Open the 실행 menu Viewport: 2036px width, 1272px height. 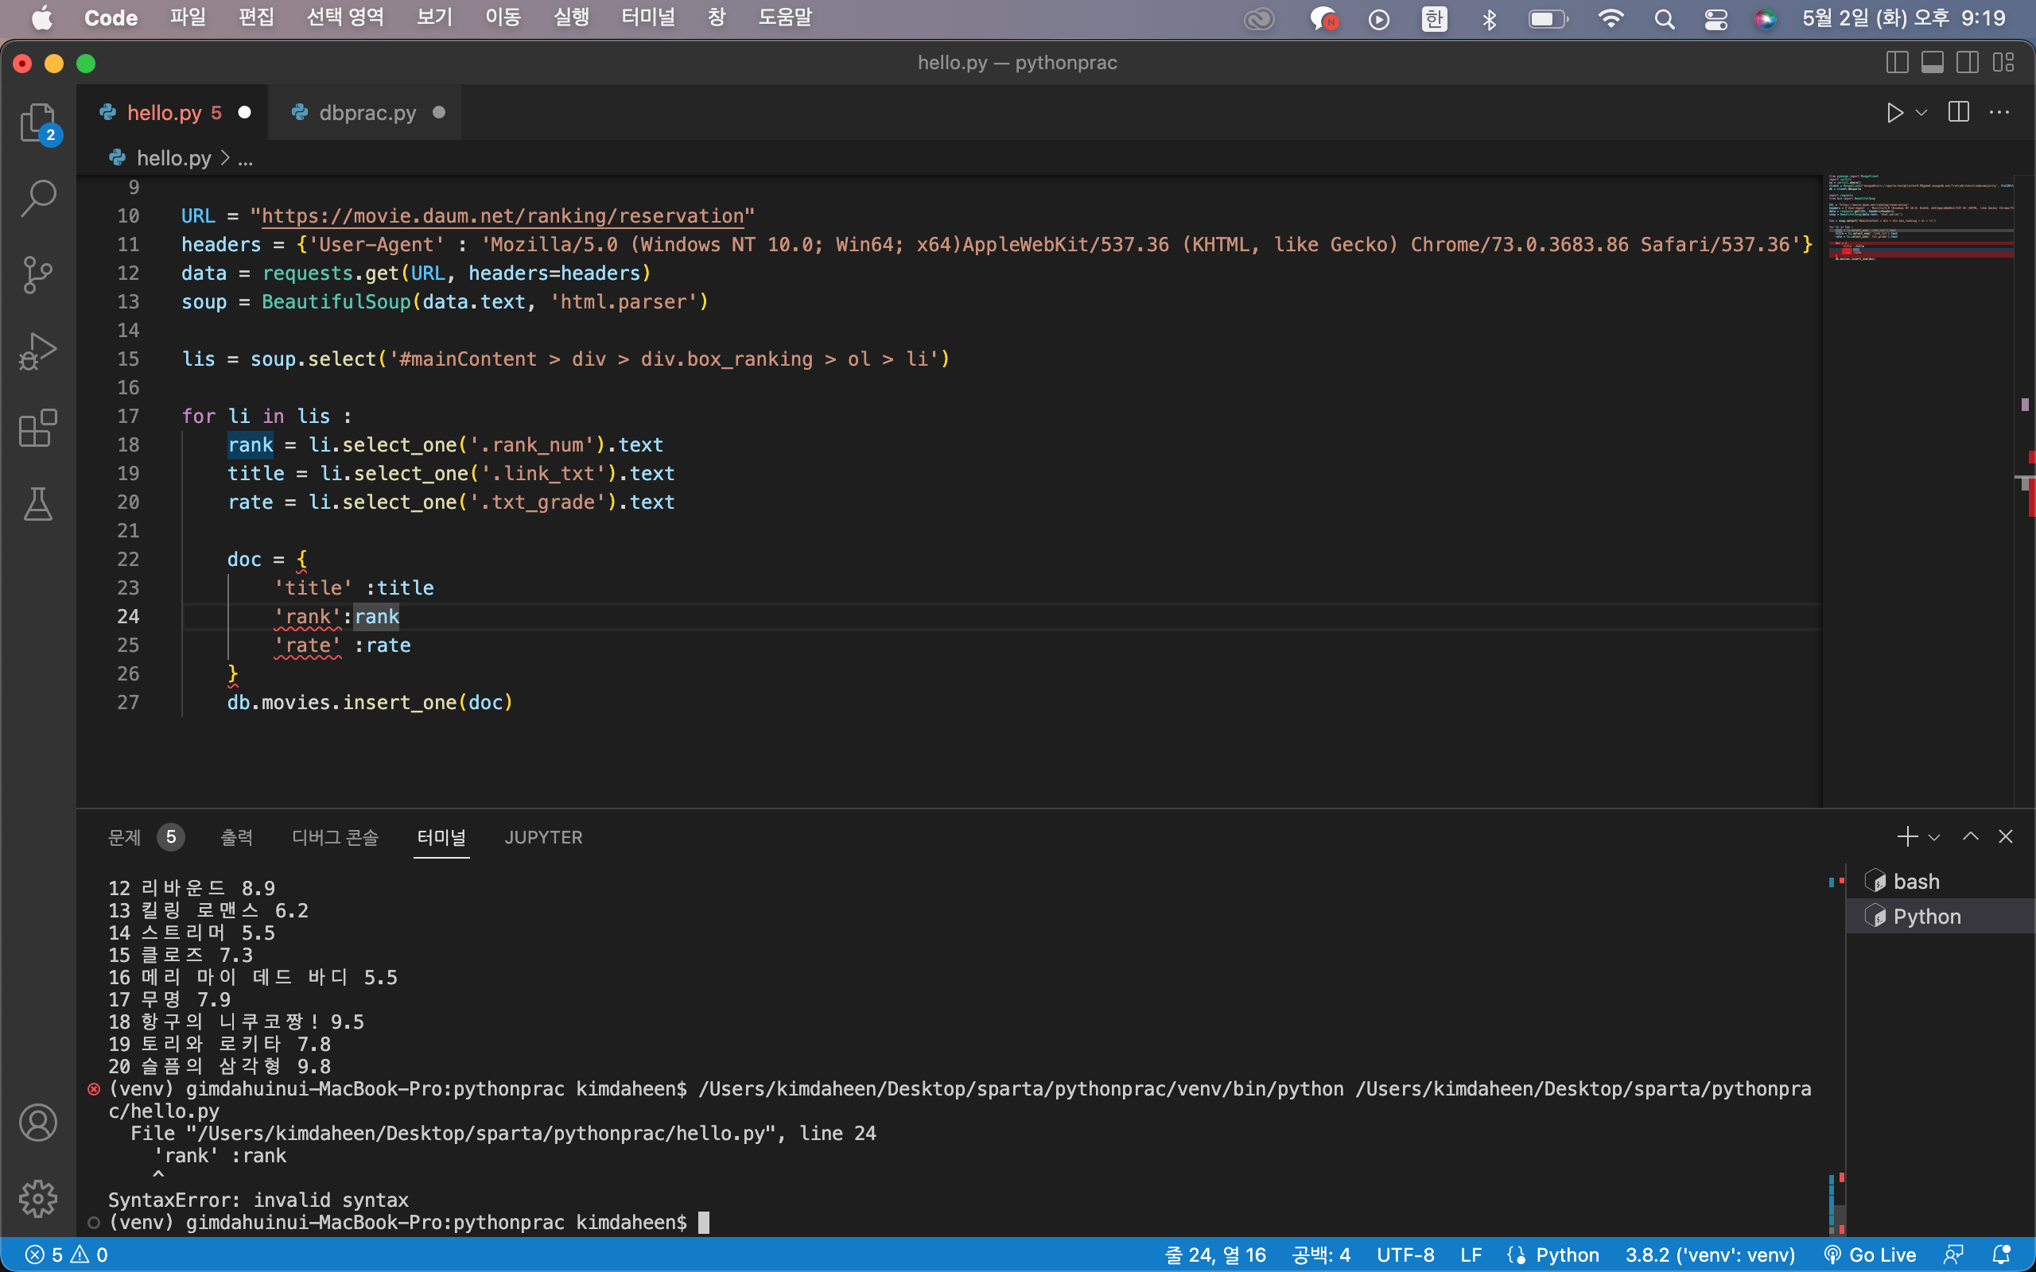pos(571,17)
